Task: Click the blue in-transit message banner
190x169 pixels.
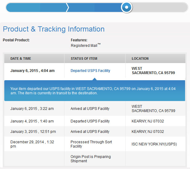Action: pos(95,91)
